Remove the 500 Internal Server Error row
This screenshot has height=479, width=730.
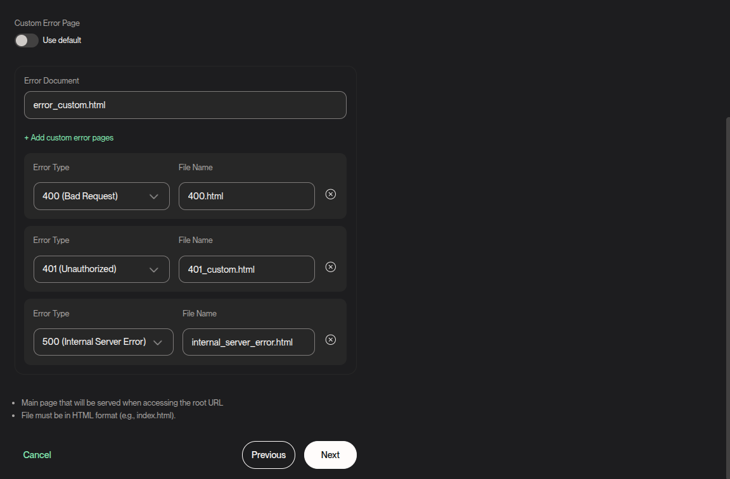click(330, 340)
